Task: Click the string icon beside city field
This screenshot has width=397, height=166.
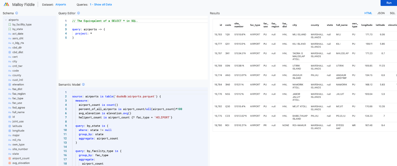Action: [10, 61]
